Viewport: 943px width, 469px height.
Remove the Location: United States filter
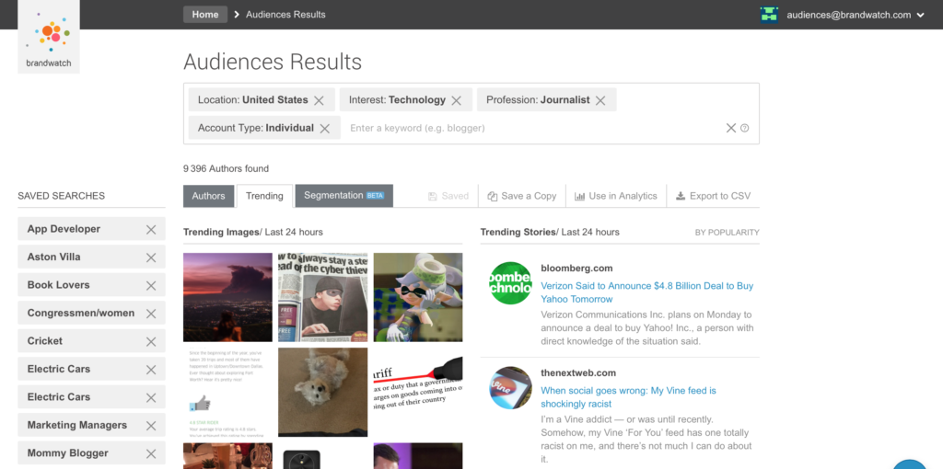tap(319, 100)
